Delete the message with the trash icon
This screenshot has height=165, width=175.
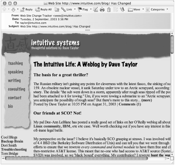(x=109, y=10)
